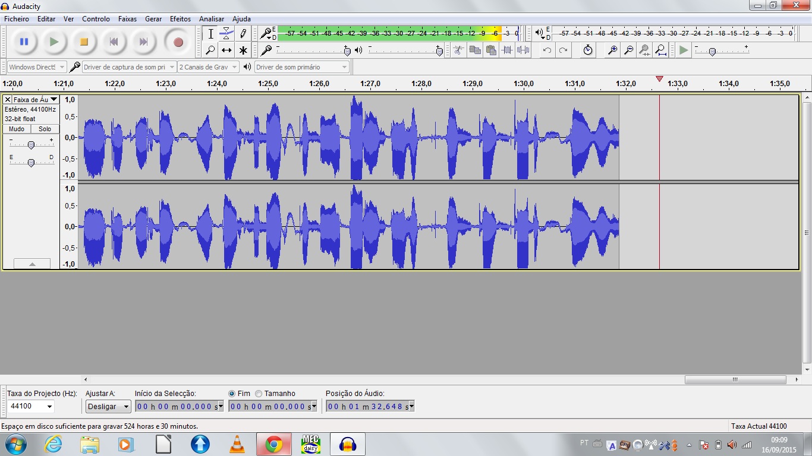Viewport: 812px width, 456px height.
Task: Select the Tamanho radio button
Action: pyautogui.click(x=259, y=393)
